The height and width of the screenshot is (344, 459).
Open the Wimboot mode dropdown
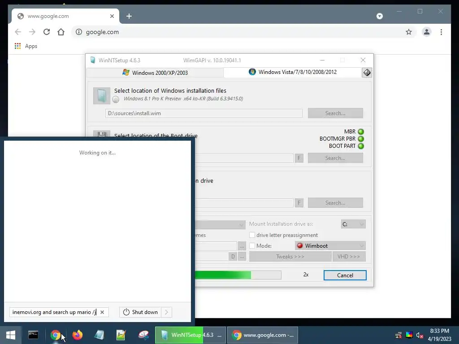tap(330, 246)
